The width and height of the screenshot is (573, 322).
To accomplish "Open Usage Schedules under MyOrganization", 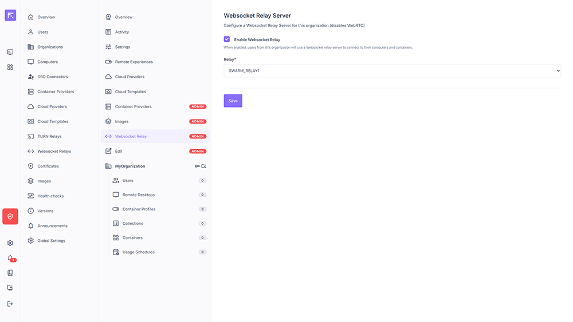I will (138, 252).
